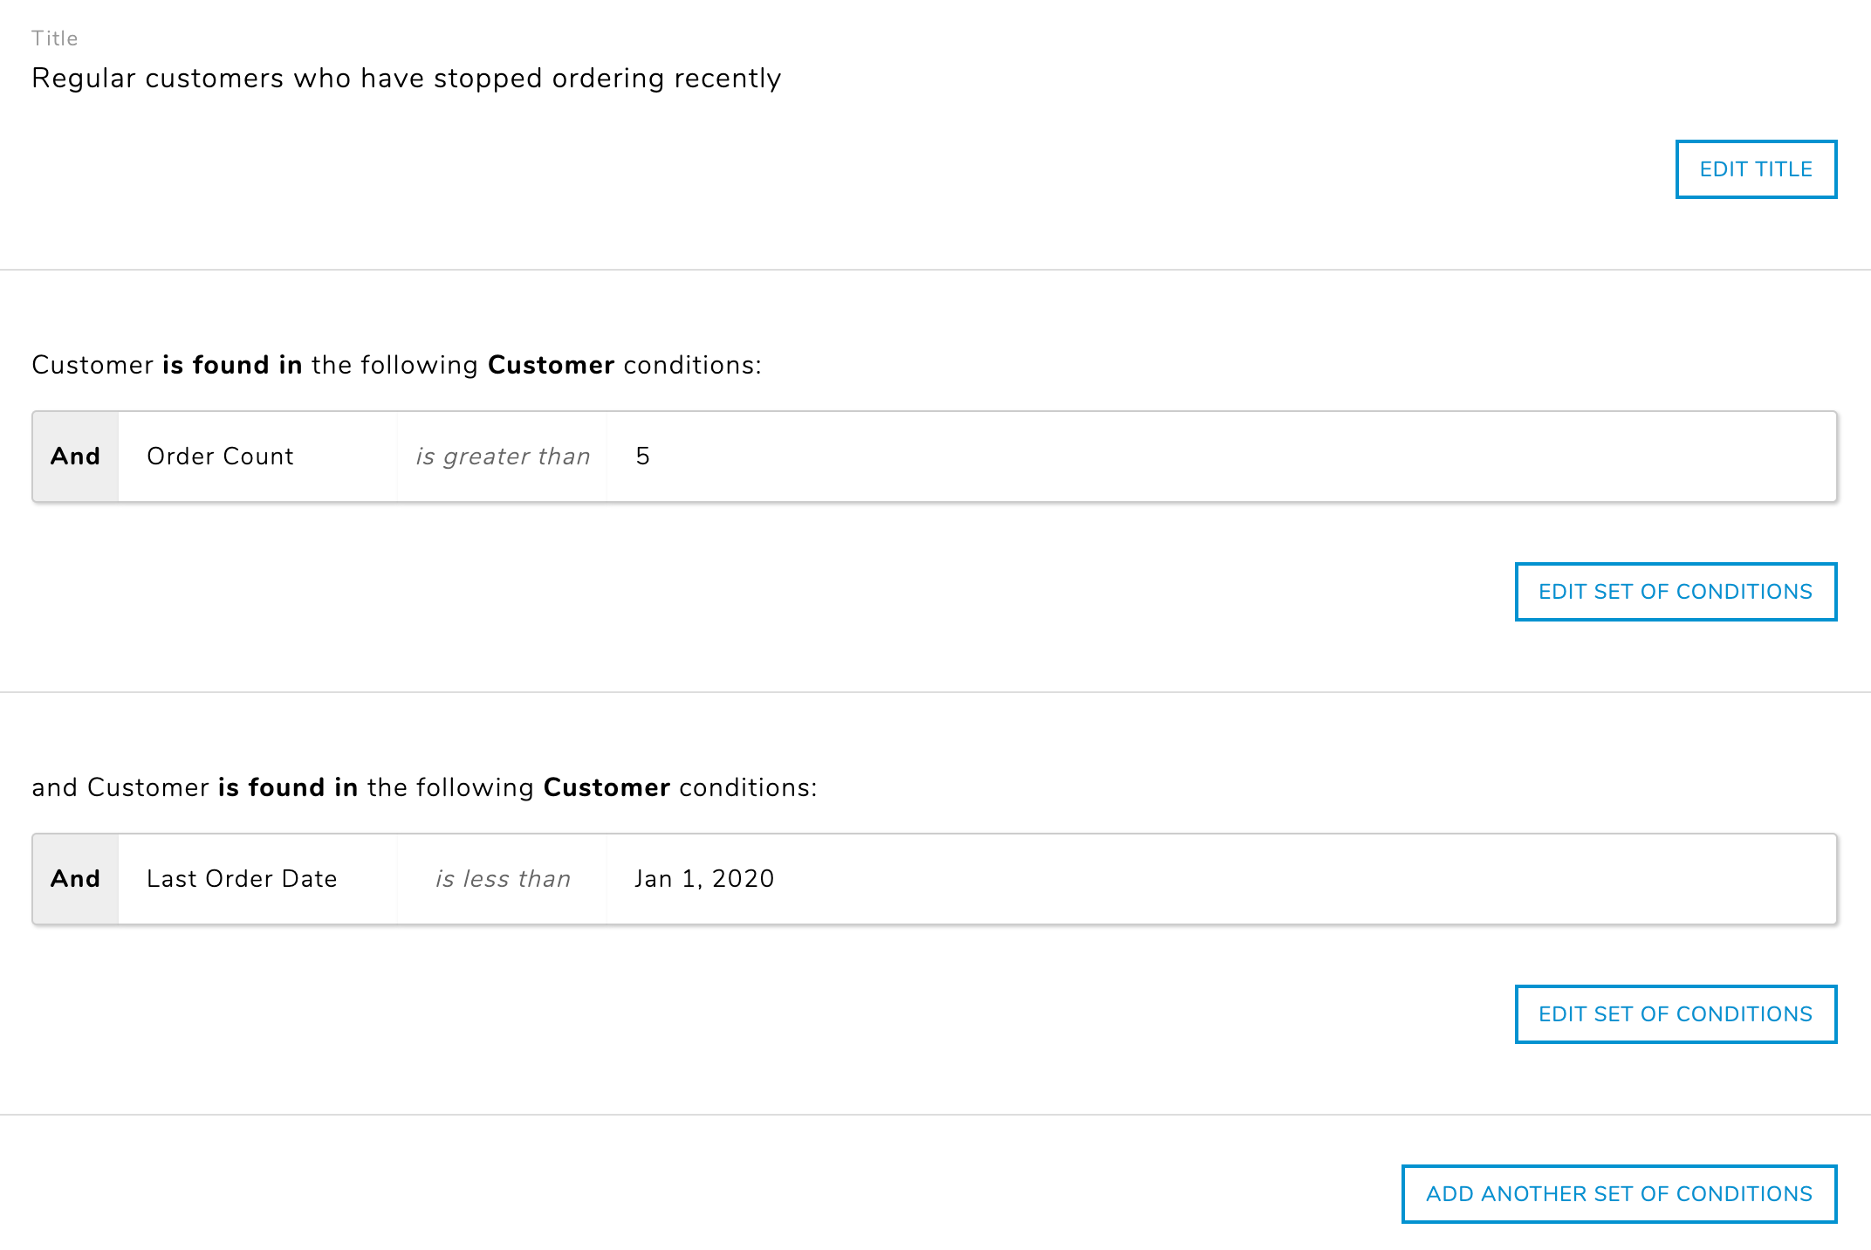The height and width of the screenshot is (1250, 1871).
Task: Select the bold 'is found in' text
Action: (x=233, y=365)
